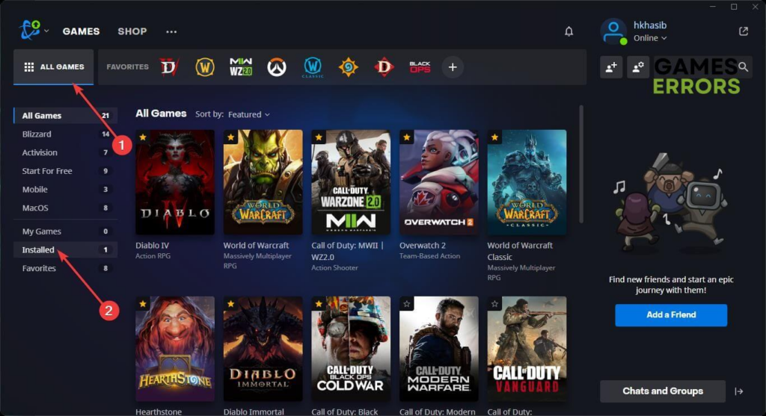Open the World of Warcraft game card
This screenshot has height=416, width=766.
263,182
